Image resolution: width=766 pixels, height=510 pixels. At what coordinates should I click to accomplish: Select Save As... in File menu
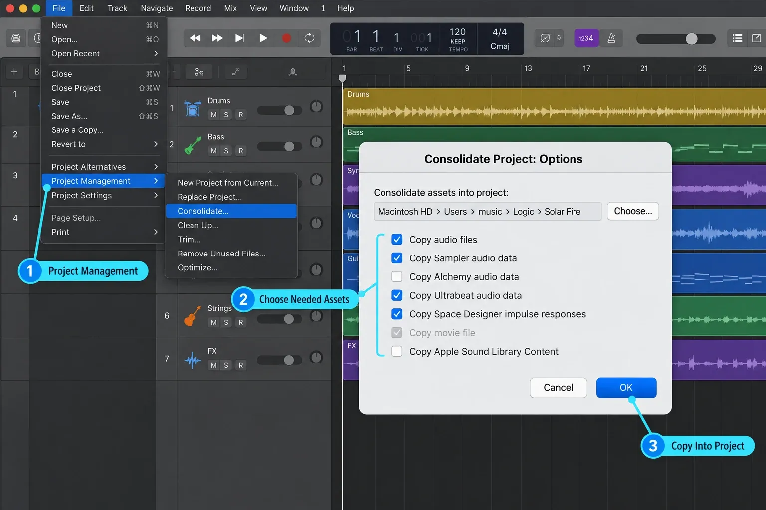coord(103,116)
